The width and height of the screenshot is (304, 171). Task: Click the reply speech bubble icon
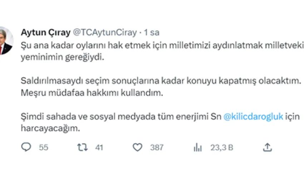point(26,147)
